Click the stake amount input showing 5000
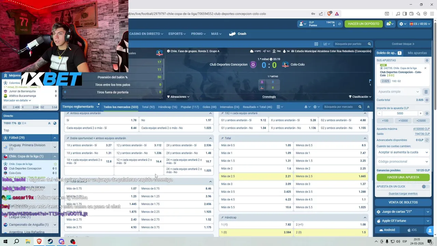Viewport: 437px width, 246px height. click(x=400, y=113)
